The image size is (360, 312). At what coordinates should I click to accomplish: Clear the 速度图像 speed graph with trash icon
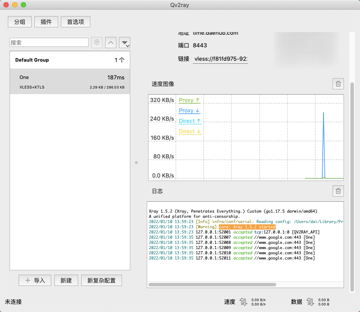pos(338,84)
